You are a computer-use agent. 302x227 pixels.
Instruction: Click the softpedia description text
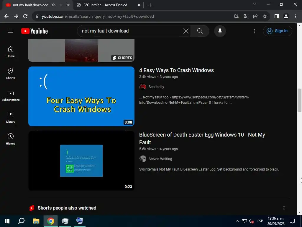click(194, 100)
